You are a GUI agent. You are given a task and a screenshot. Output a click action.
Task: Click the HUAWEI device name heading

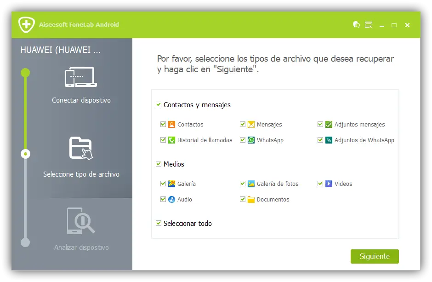coord(60,50)
